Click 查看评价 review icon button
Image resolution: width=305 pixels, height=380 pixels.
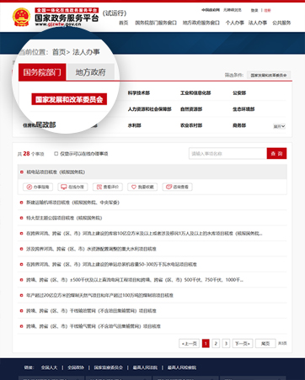(x=108, y=187)
